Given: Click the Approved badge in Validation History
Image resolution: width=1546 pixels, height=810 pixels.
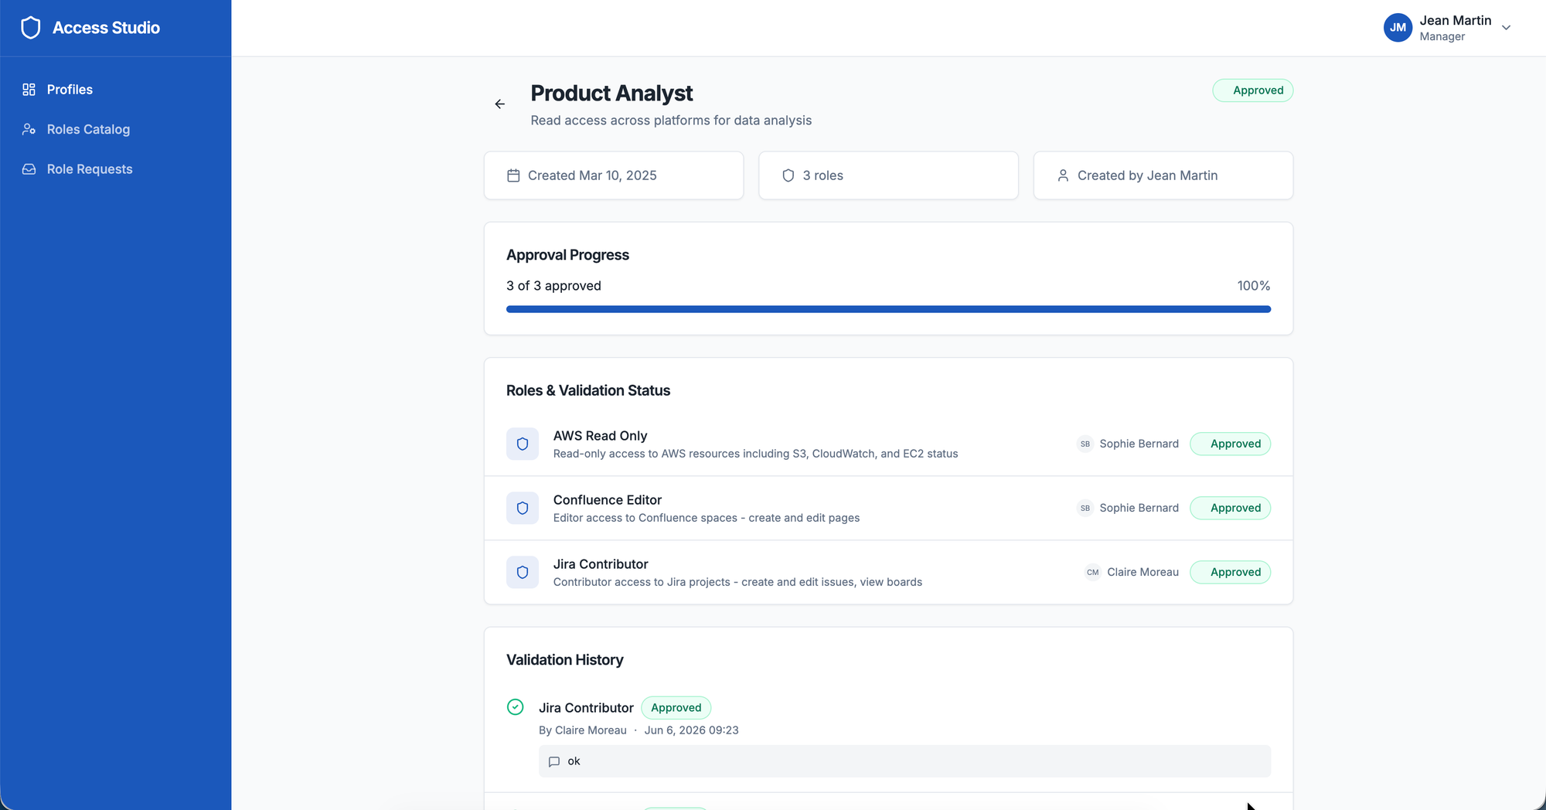Looking at the screenshot, I should [676, 707].
